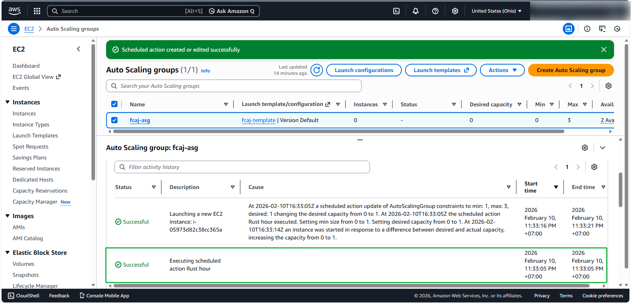
Task: Sort by Desired capacity column
Action: coord(519,104)
